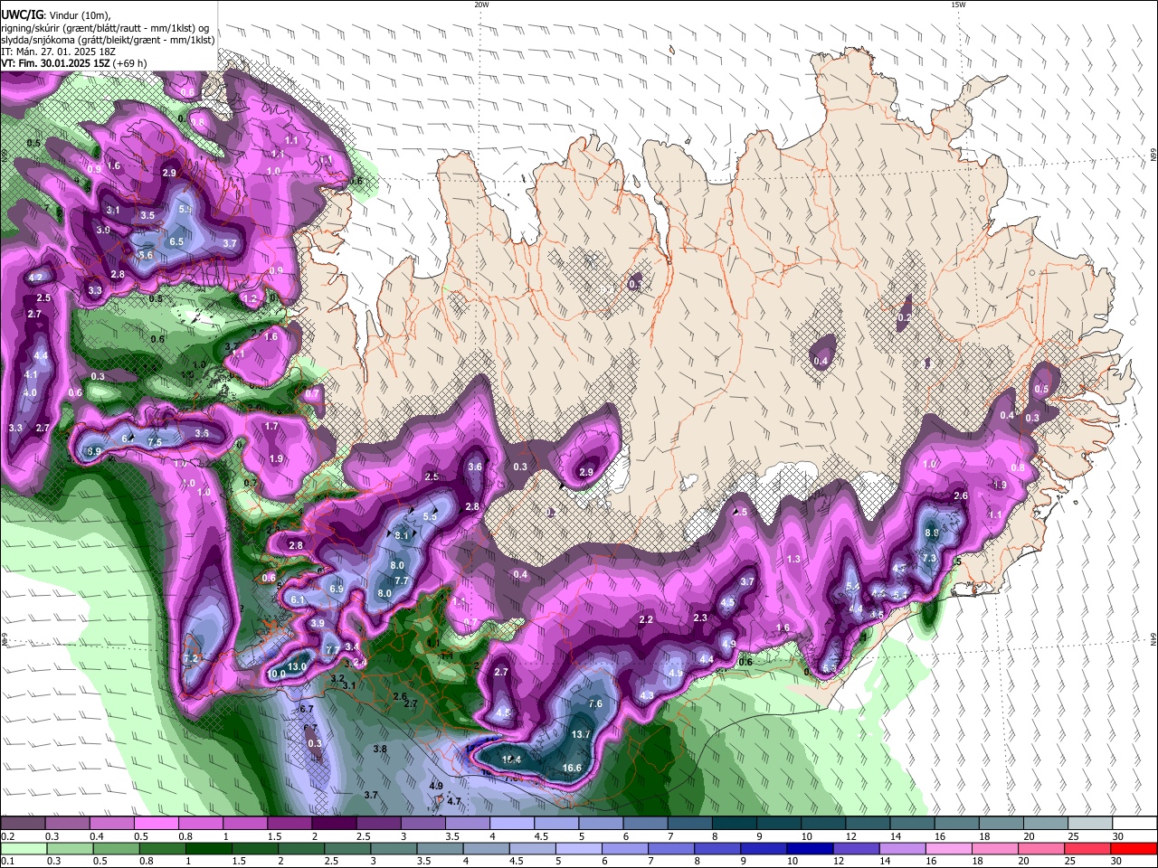This screenshot has height=868, width=1158.
Task: Click the 2.3 value in the southern band
Action: (x=700, y=618)
